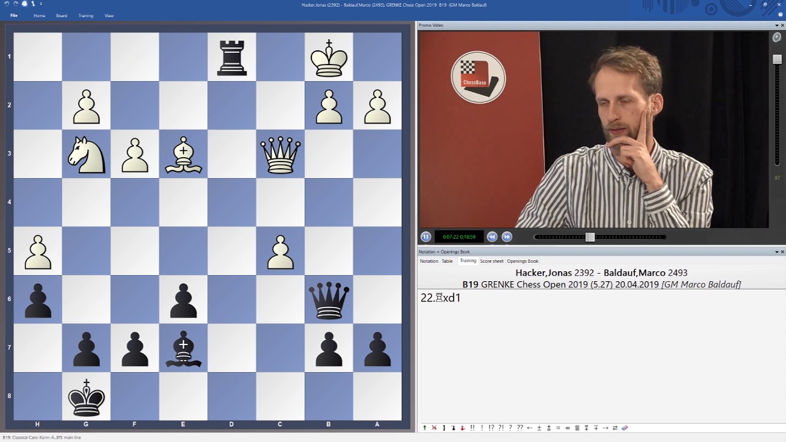
Task: Click the redo arrow in quick access toolbar
Action: click(15, 4)
